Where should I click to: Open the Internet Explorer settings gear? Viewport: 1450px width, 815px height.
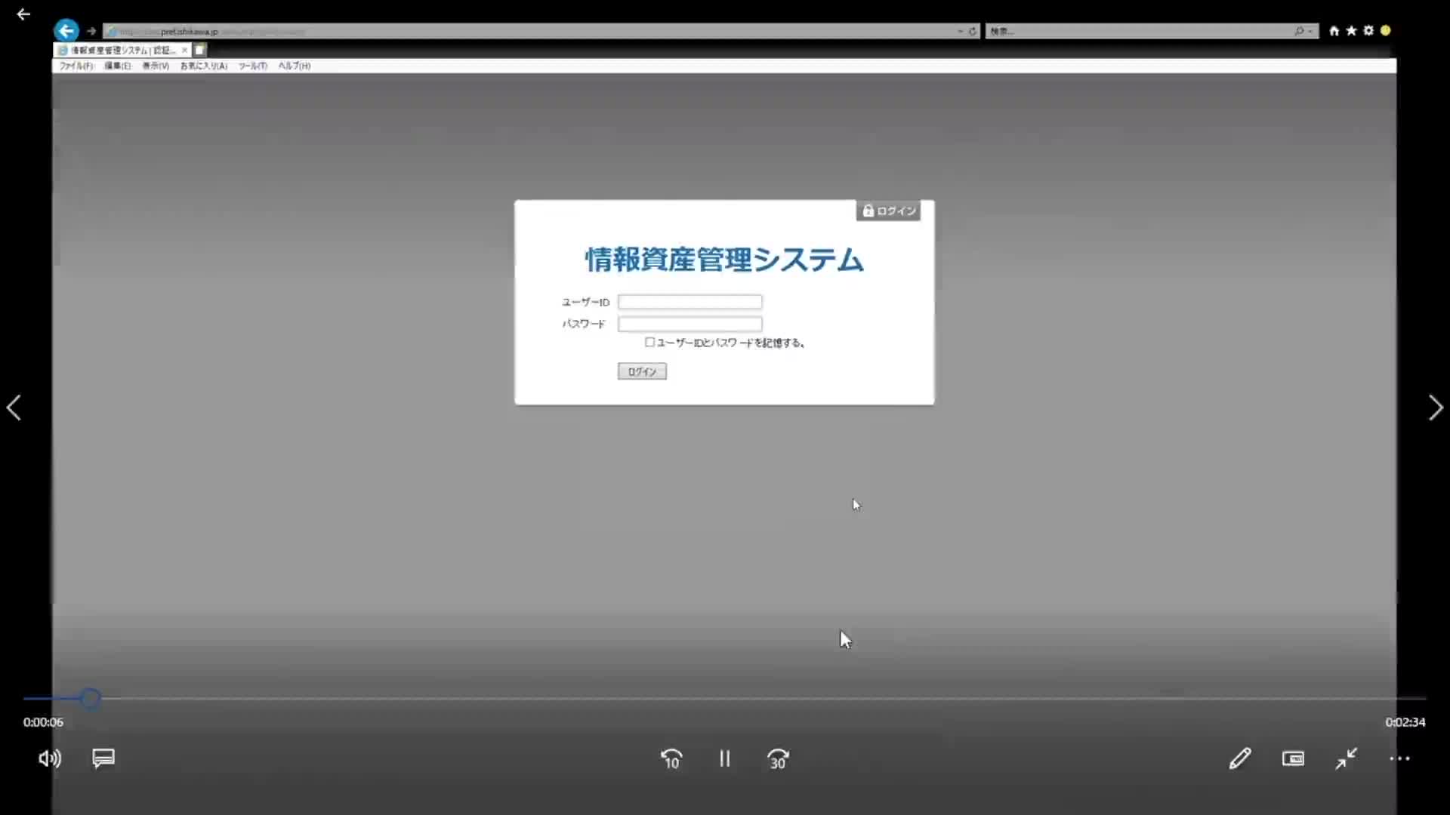(1368, 30)
